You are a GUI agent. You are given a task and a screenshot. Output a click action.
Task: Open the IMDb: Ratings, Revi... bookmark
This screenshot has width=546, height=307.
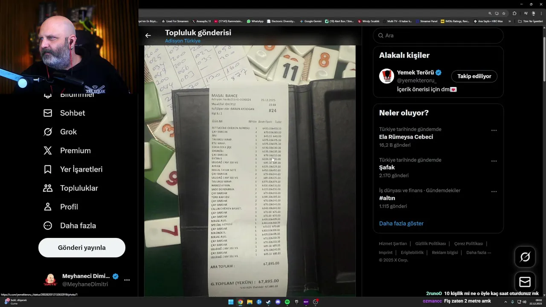455,21
